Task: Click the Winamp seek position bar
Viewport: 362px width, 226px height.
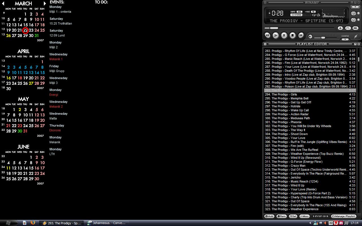Action: [299, 28]
